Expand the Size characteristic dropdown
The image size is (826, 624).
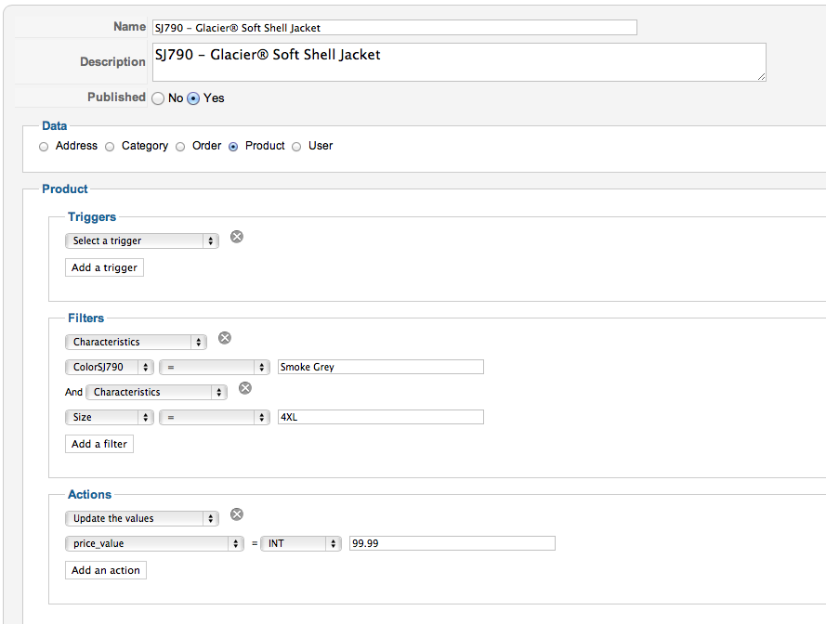[x=110, y=418]
